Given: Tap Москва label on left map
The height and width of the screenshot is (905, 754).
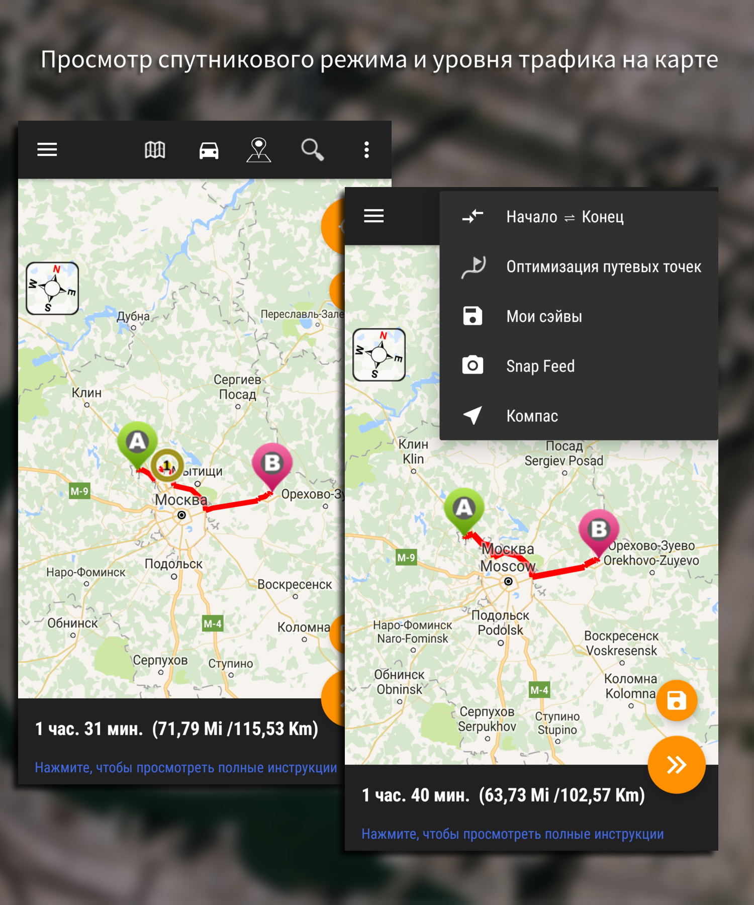Looking at the screenshot, I should point(181,500).
